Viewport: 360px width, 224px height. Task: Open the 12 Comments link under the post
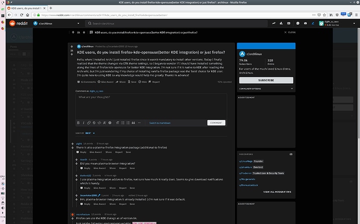pyautogui.click(x=86, y=82)
